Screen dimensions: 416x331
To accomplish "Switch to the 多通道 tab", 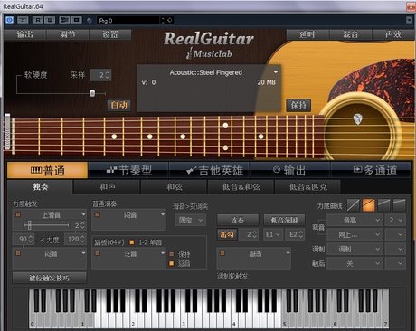I will coord(371,170).
